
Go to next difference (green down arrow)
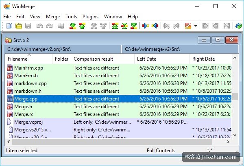point(73,26)
